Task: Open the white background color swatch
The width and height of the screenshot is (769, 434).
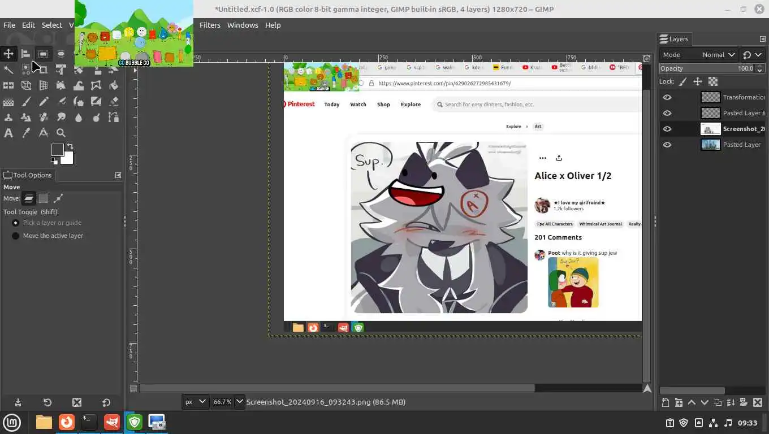Action: (x=68, y=159)
